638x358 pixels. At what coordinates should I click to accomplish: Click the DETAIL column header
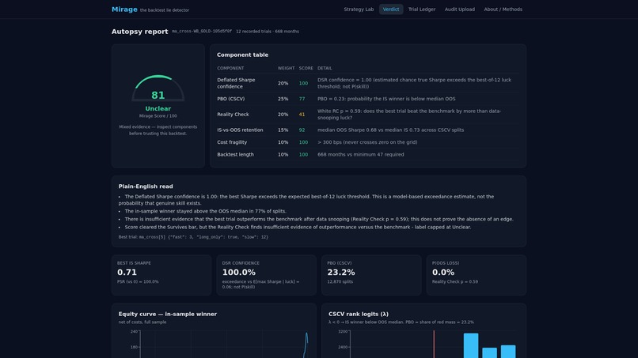pos(325,68)
